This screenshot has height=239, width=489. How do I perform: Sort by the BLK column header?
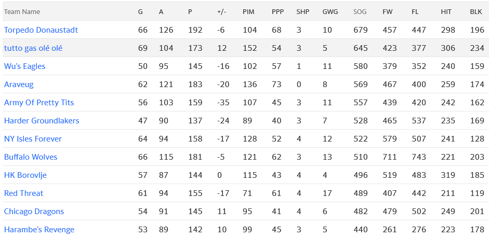tap(475, 12)
